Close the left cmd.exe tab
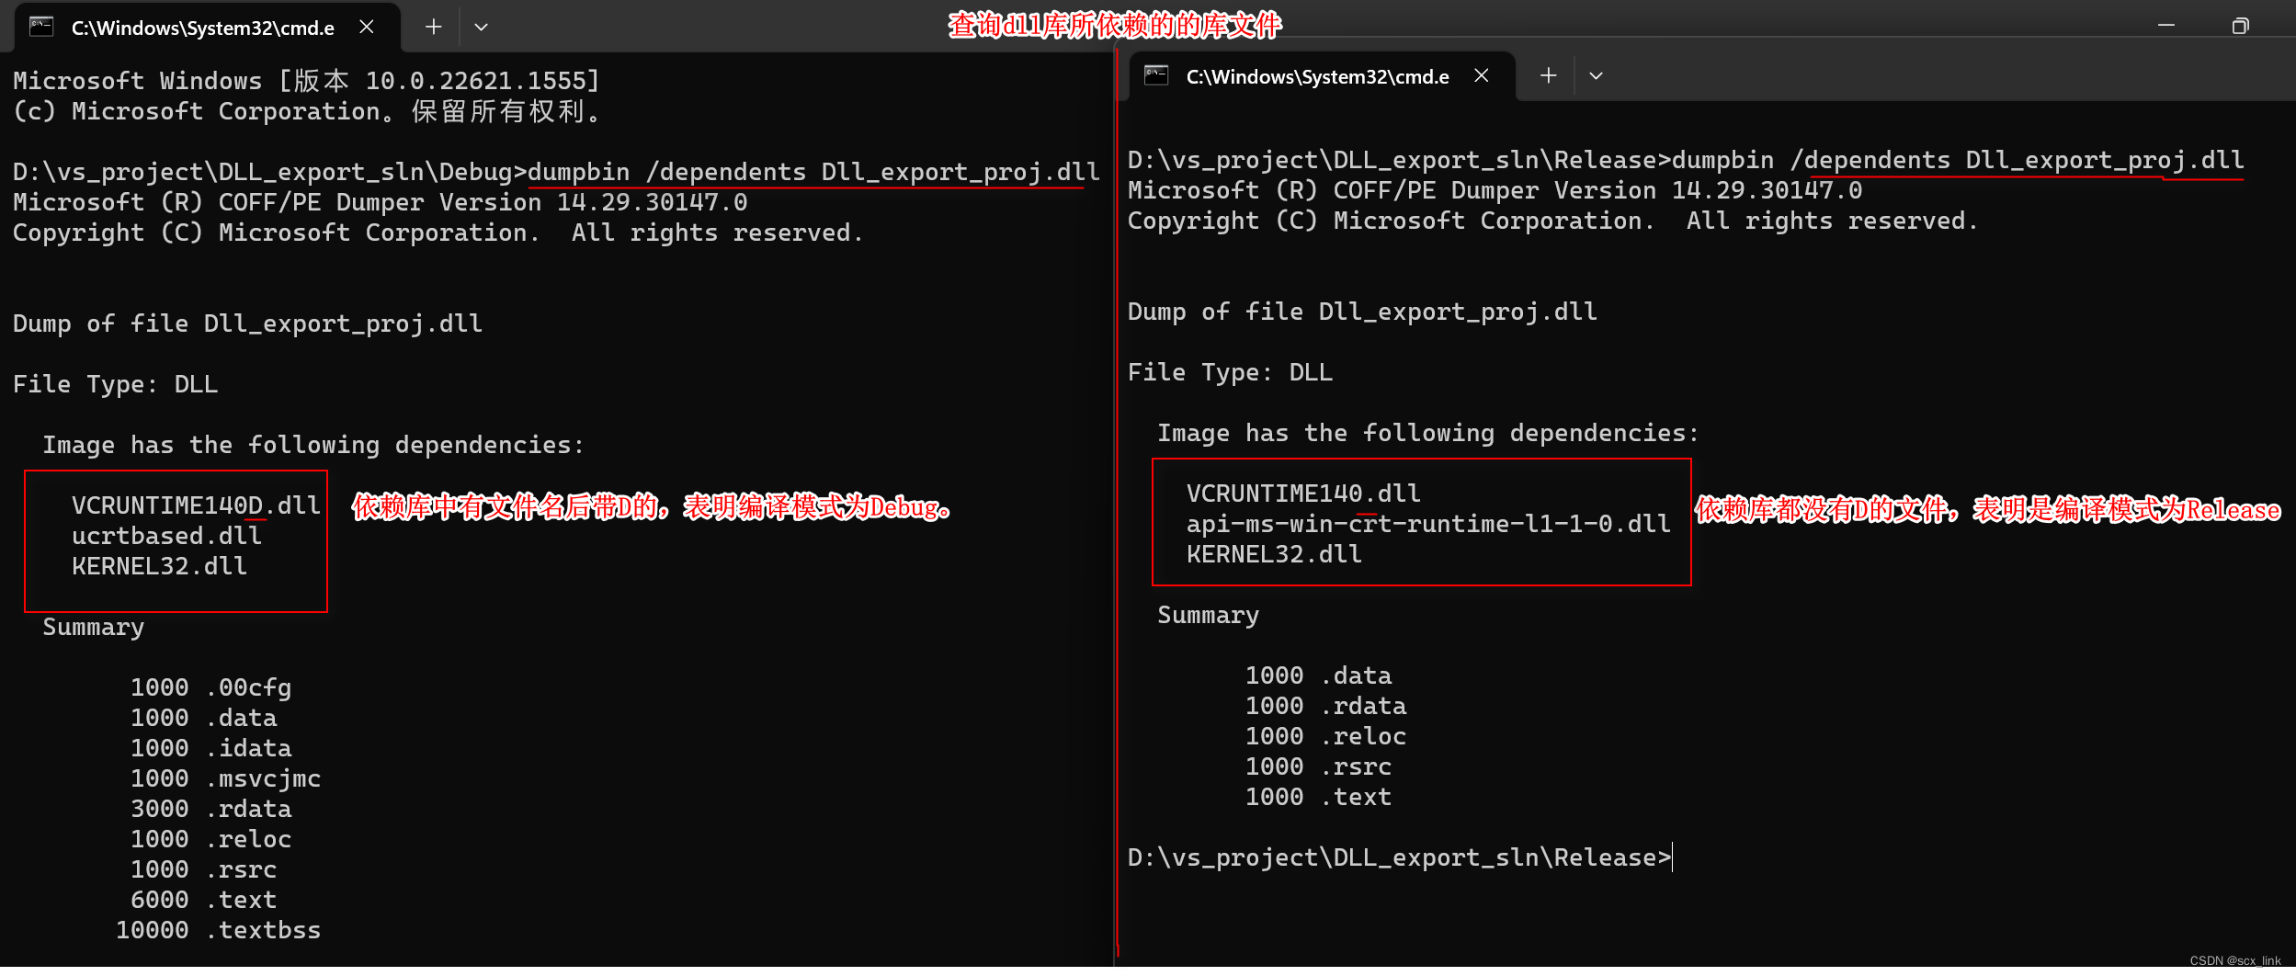This screenshot has width=2296, height=976. [x=367, y=28]
